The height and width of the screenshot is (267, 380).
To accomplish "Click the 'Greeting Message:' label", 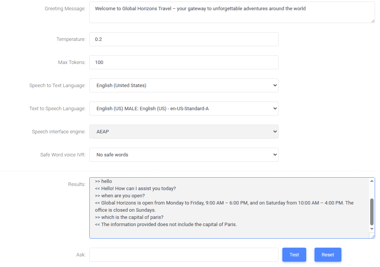I will tap(65, 9).
